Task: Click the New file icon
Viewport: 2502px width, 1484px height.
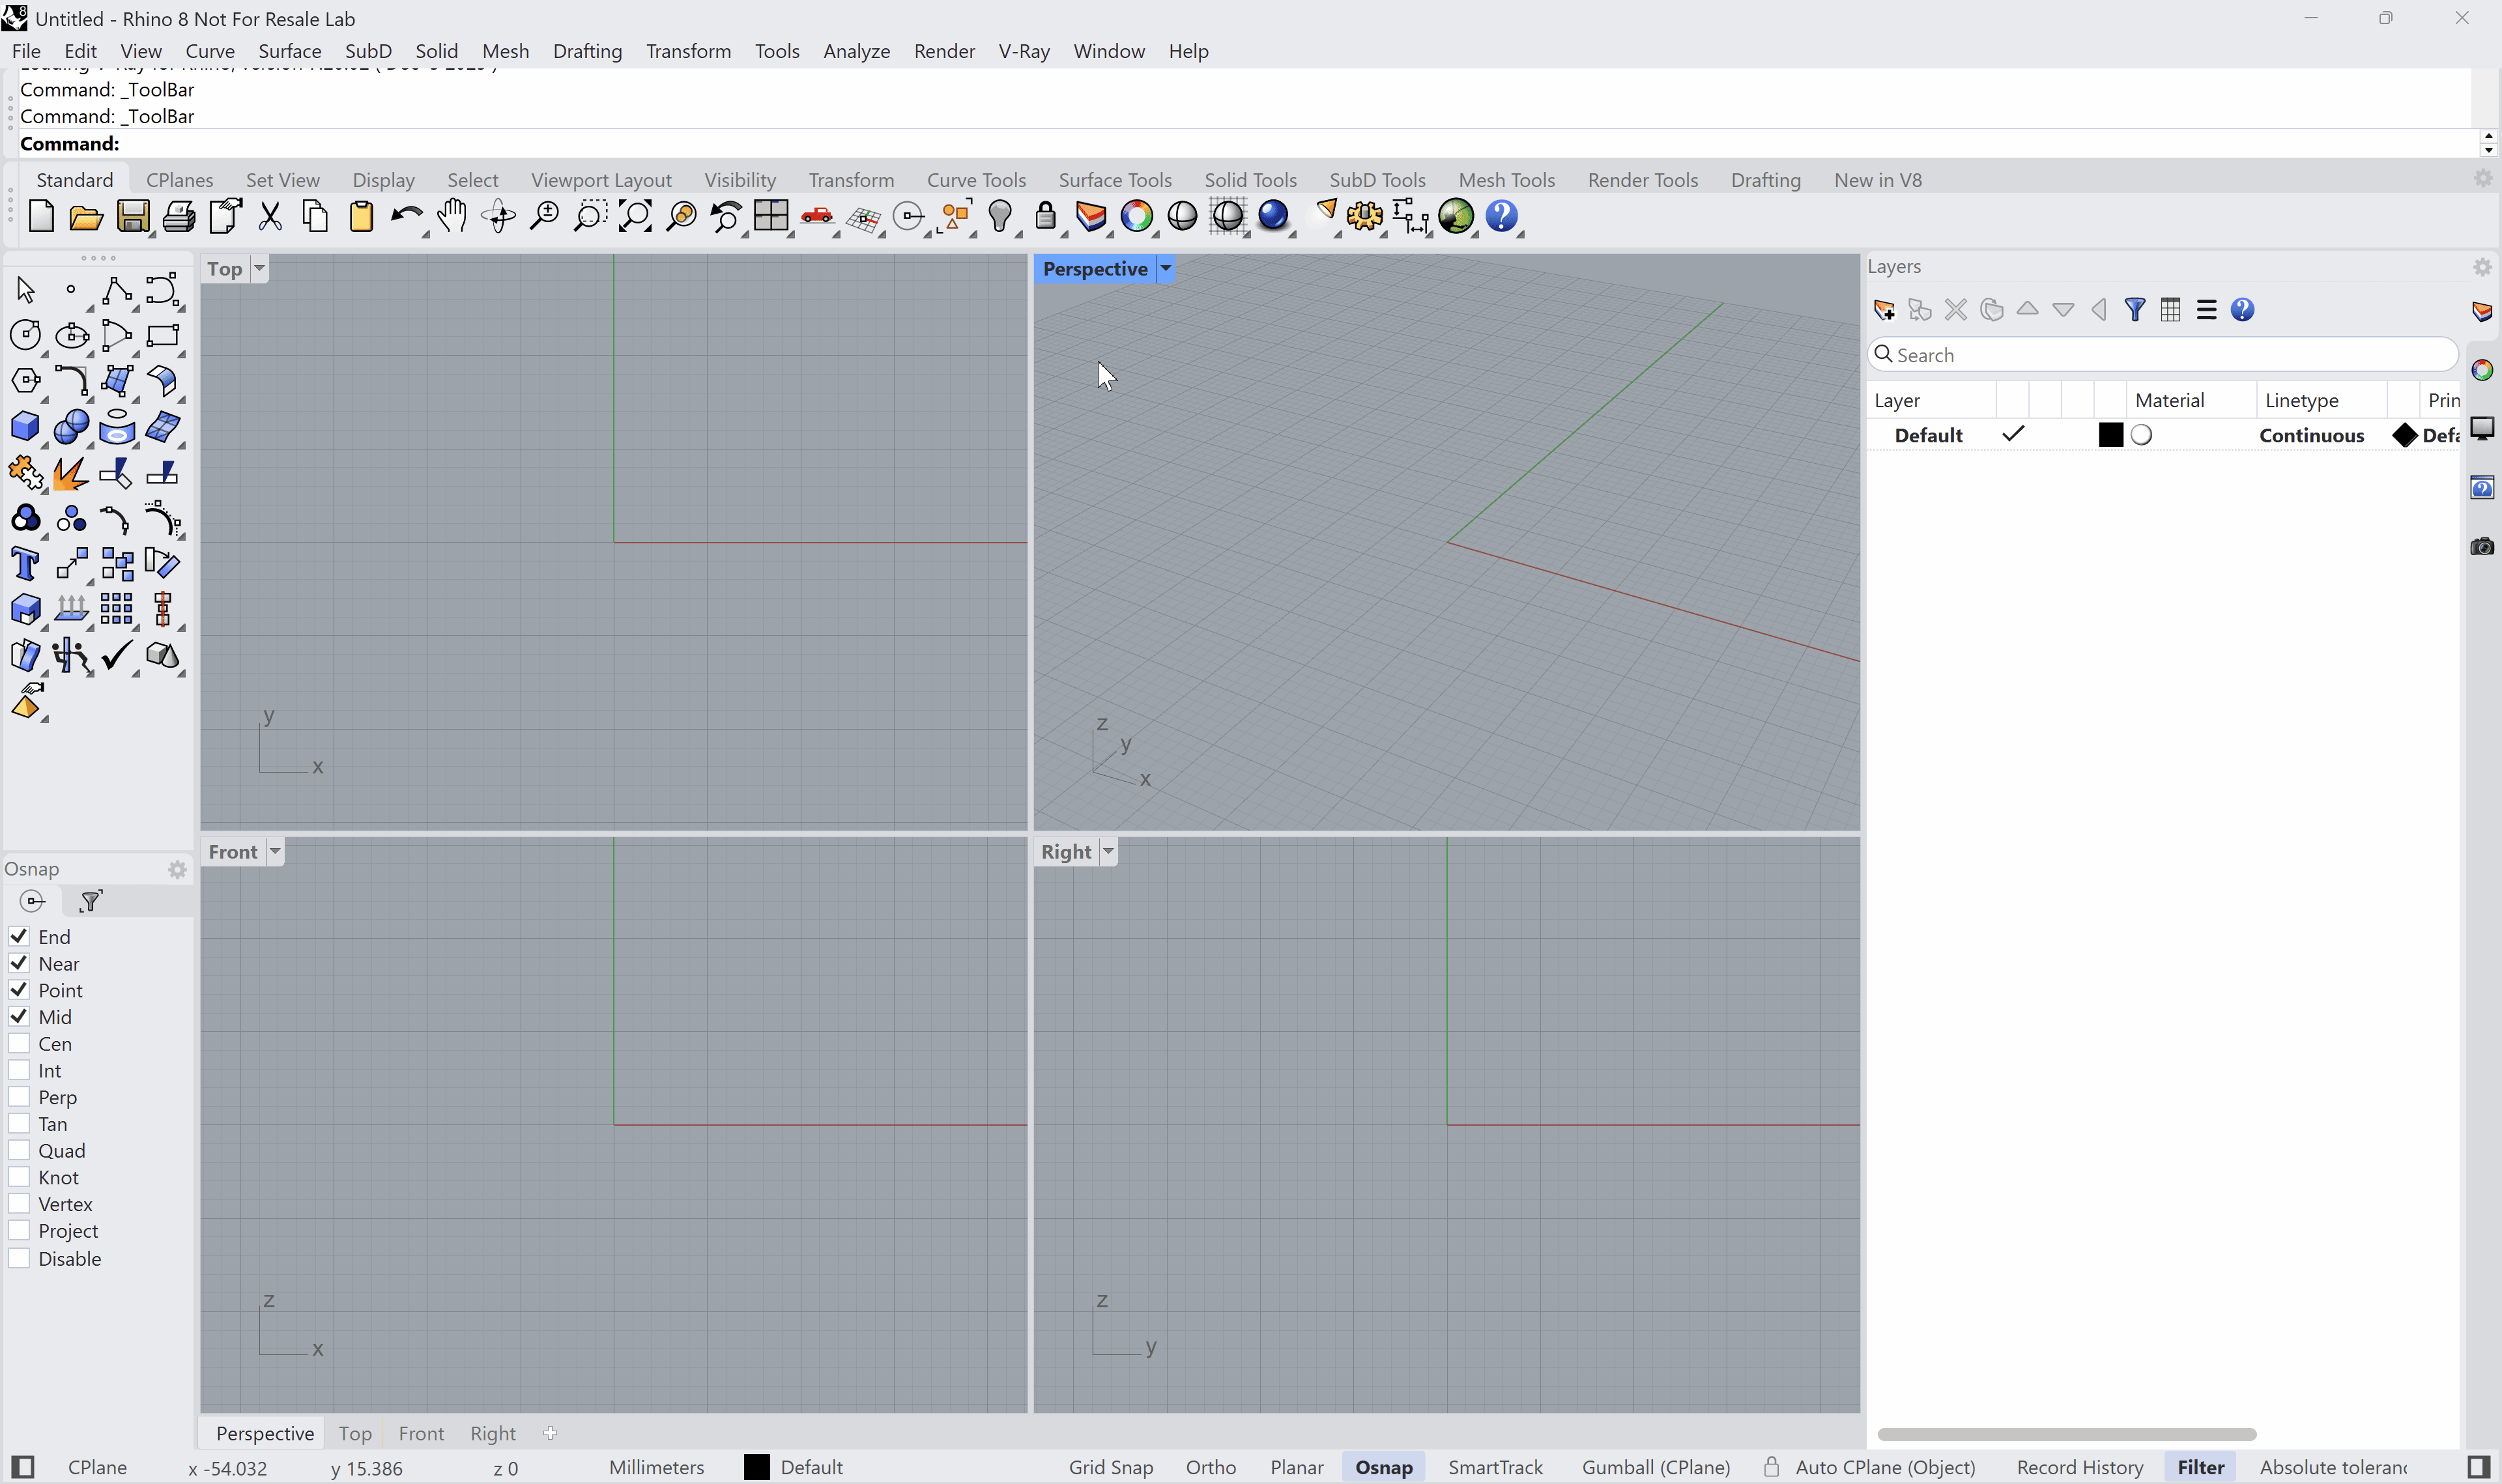Action: pyautogui.click(x=41, y=216)
